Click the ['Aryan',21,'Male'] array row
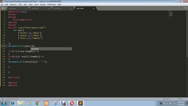This screenshot has width=188, height=106. [x=30, y=33]
